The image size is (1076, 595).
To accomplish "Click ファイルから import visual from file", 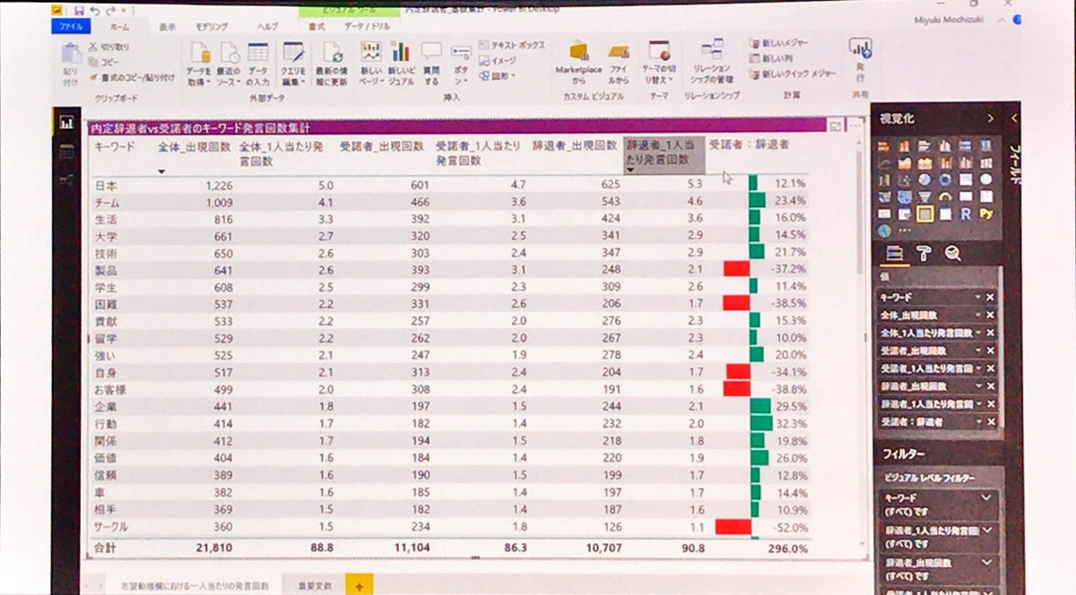I will coord(619,63).
